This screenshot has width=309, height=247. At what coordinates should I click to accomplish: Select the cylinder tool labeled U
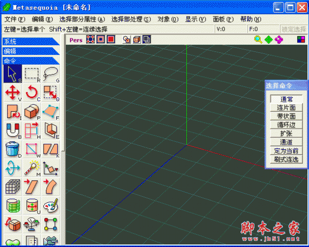point(31,205)
